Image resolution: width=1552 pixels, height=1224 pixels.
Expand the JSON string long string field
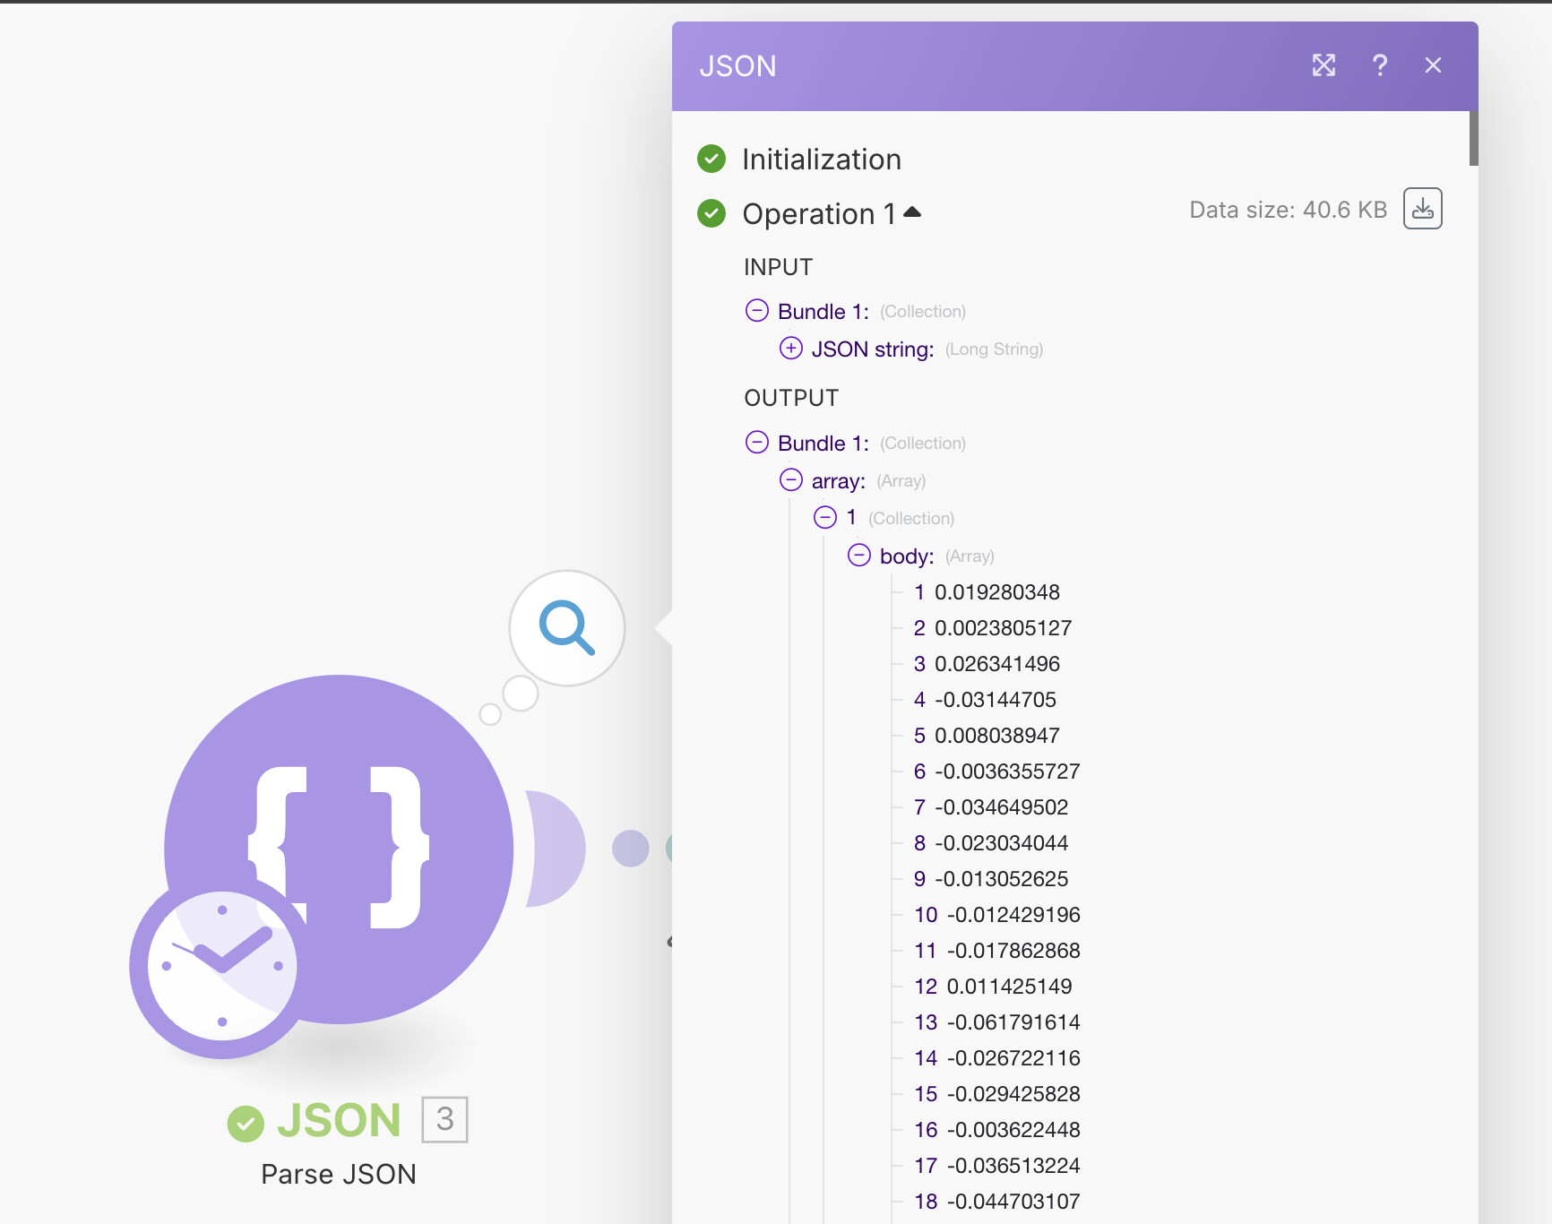(x=790, y=349)
